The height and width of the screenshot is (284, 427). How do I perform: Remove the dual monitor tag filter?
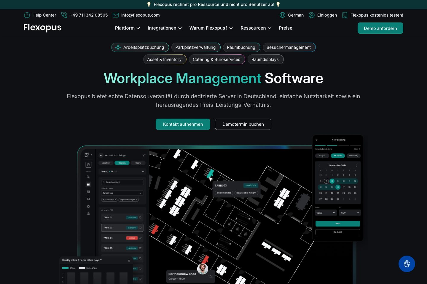click(x=115, y=200)
